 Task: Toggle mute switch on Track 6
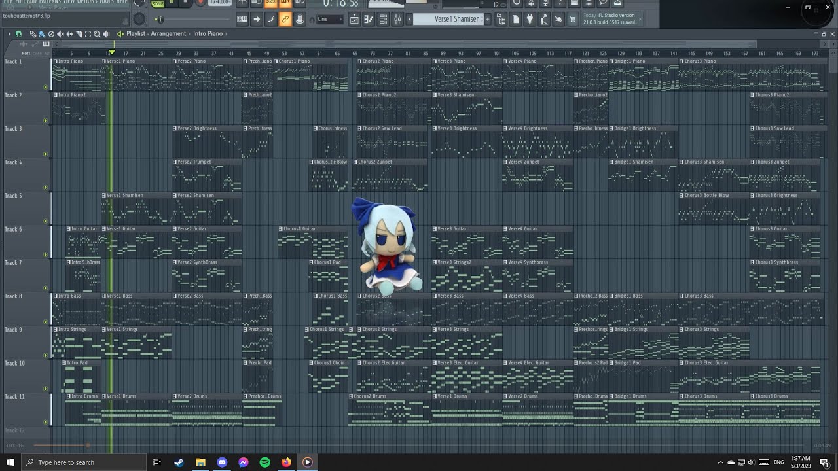[46, 254]
